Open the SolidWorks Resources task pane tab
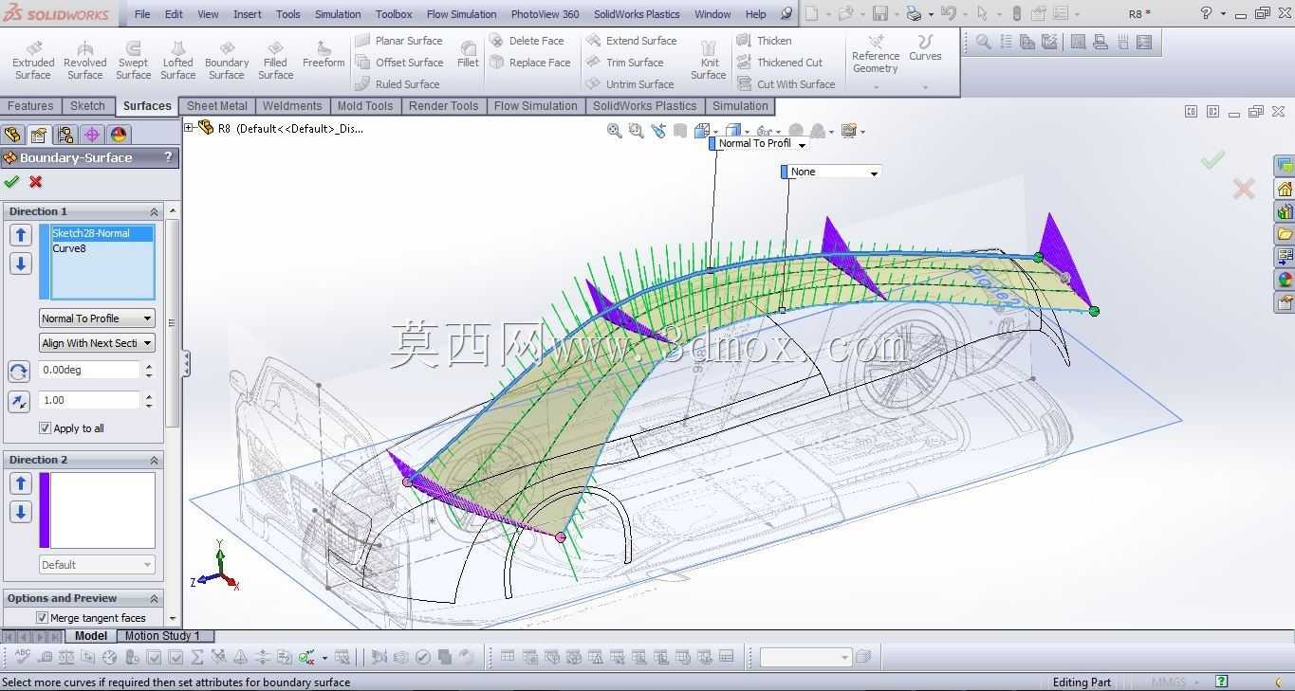The image size is (1295, 691). (x=1285, y=189)
